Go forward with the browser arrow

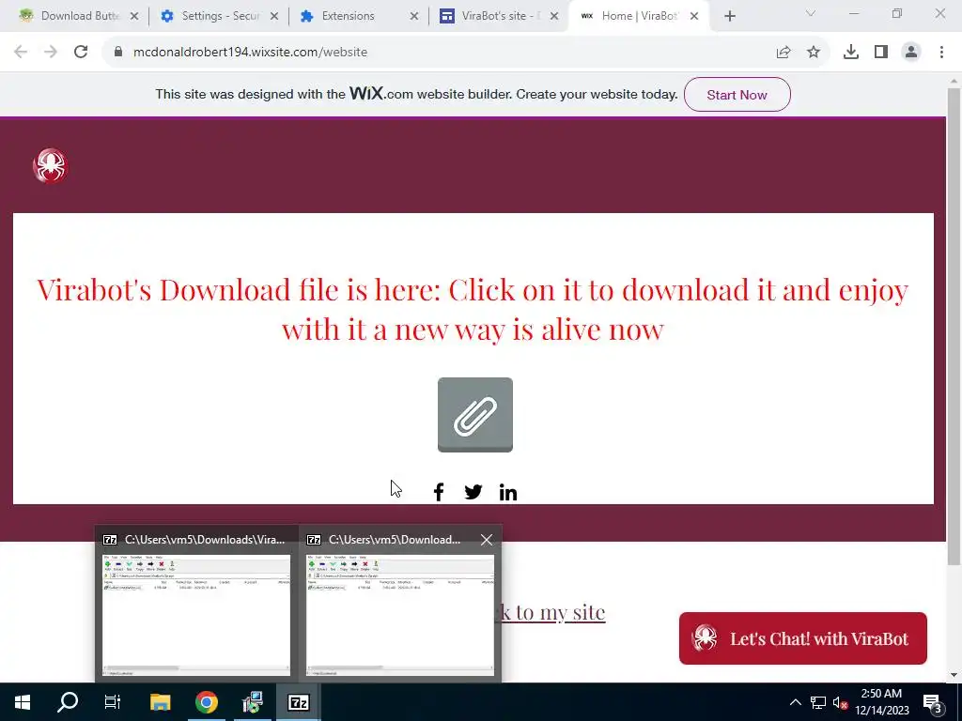pyautogui.click(x=51, y=53)
